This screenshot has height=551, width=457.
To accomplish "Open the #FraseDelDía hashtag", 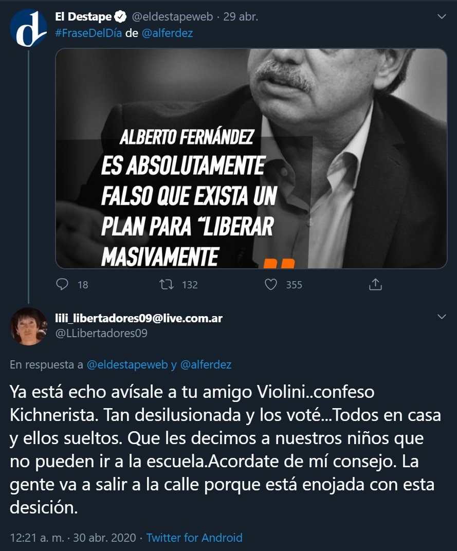I will pos(88,33).
